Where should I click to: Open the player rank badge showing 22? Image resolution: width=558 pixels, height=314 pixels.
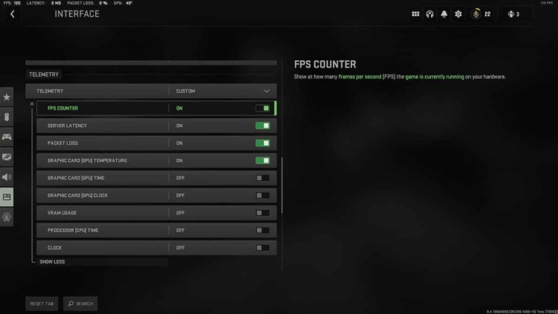coord(481,14)
